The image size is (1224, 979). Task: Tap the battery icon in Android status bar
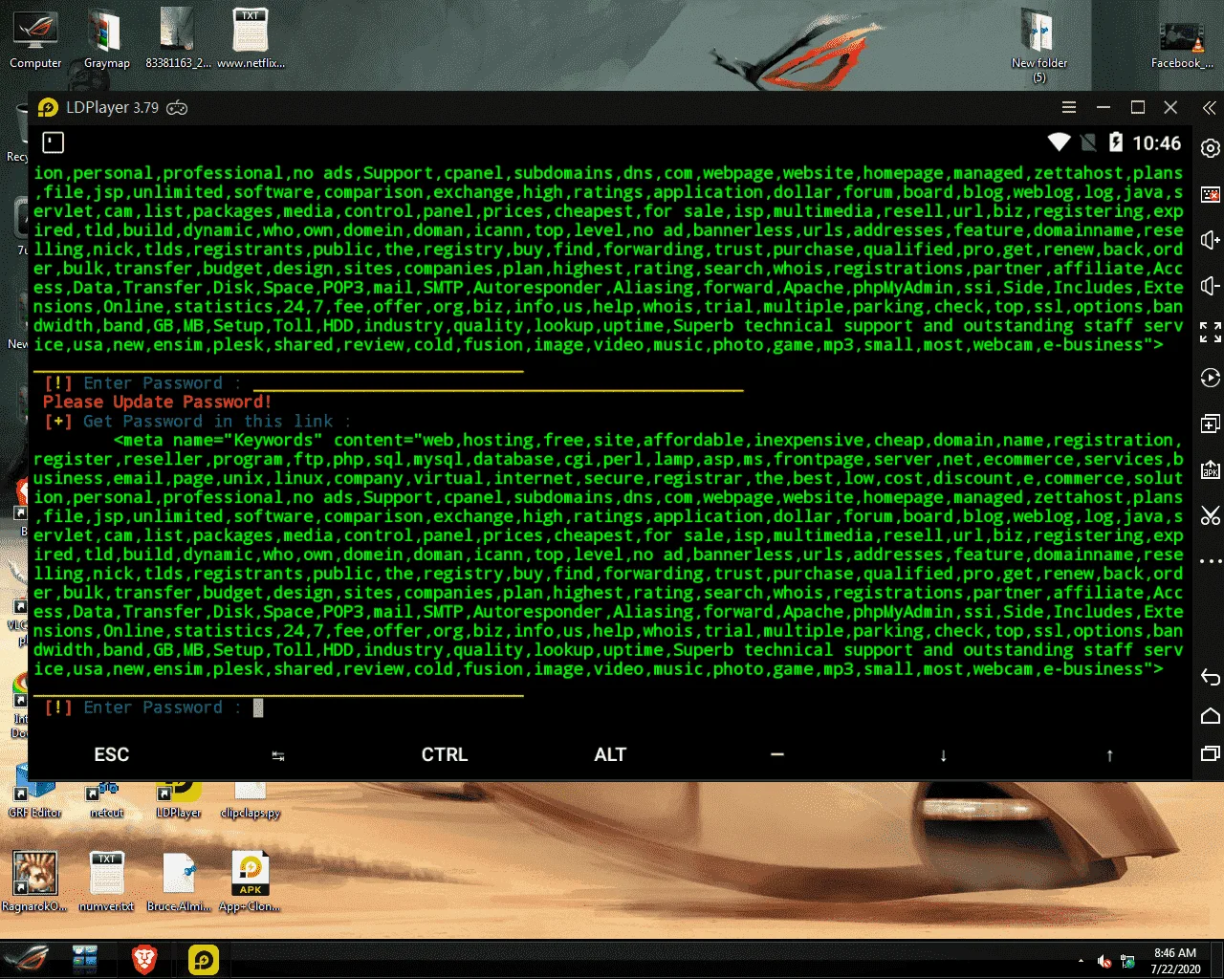click(x=1115, y=142)
